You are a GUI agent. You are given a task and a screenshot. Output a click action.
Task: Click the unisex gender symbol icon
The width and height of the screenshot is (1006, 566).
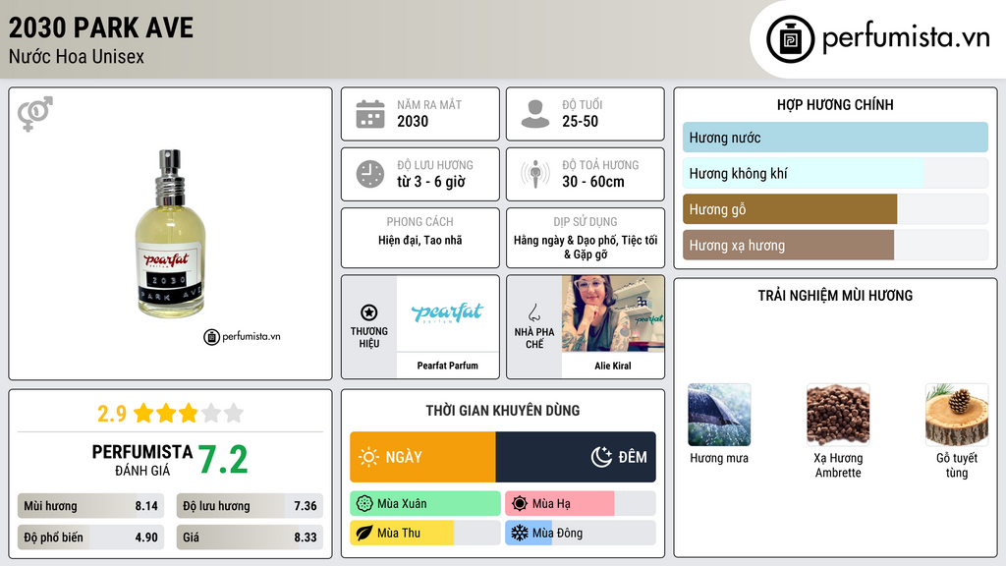pos(35,114)
